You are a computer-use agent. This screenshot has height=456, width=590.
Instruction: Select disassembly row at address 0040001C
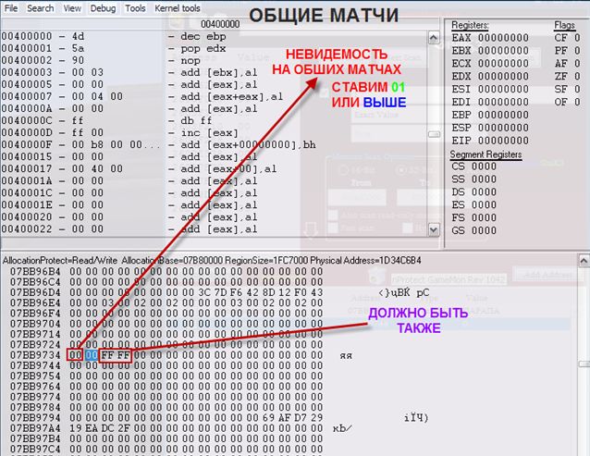(215, 193)
